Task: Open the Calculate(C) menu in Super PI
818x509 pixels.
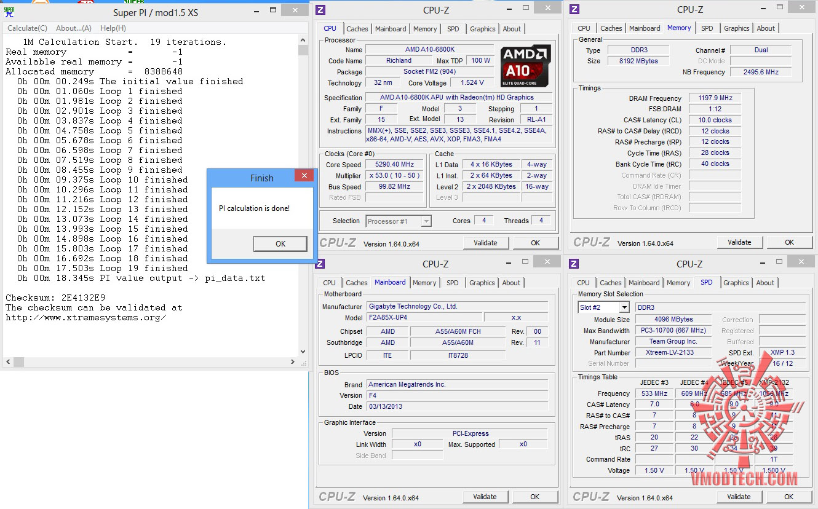Action: 27,28
